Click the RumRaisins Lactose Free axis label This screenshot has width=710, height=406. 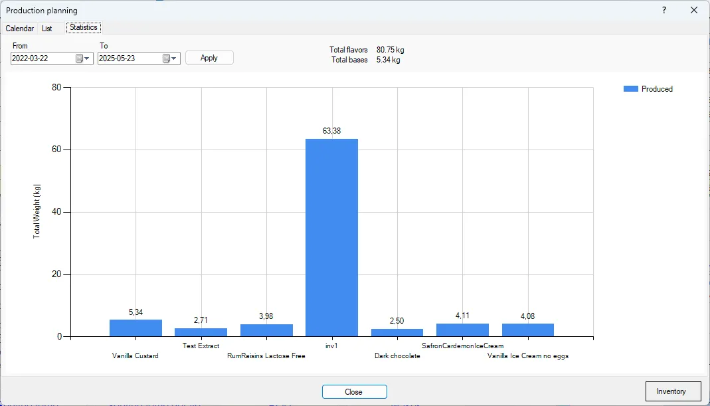266,355
